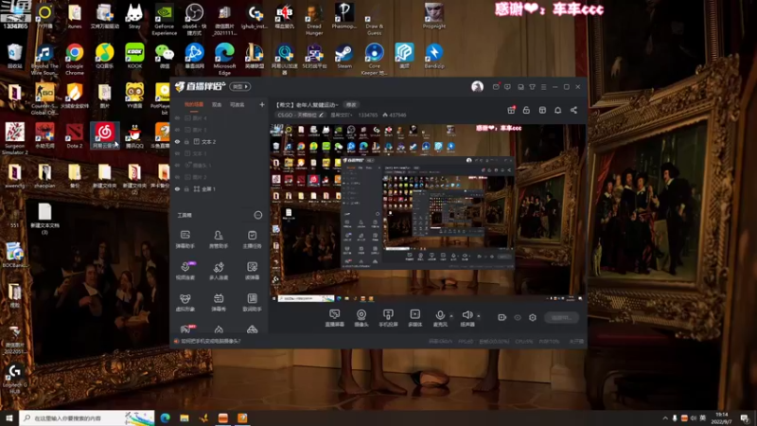The width and height of the screenshot is (757, 426).
Task: Open the 读弹幕 tool
Action: click(x=252, y=271)
